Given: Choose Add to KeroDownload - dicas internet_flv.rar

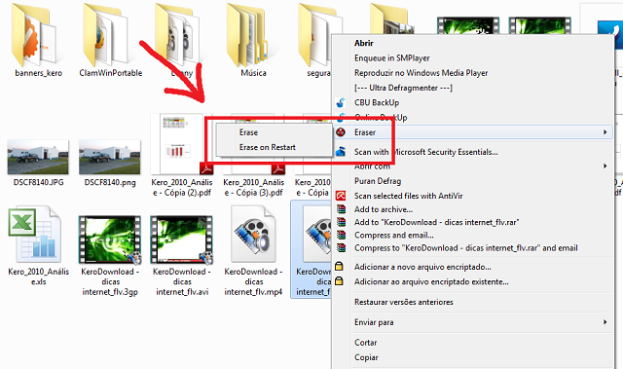Looking at the screenshot, I should point(437,222).
